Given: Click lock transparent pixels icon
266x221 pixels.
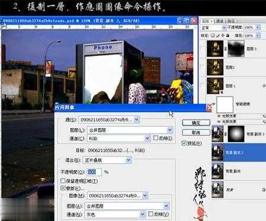Looking at the screenshot, I should [213, 35].
